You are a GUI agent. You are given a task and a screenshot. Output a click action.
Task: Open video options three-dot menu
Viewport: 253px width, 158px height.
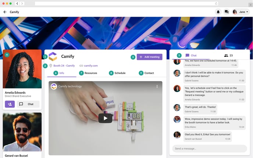(157, 87)
